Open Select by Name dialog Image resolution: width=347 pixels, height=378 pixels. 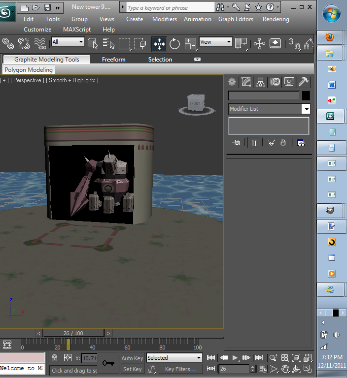108,44
